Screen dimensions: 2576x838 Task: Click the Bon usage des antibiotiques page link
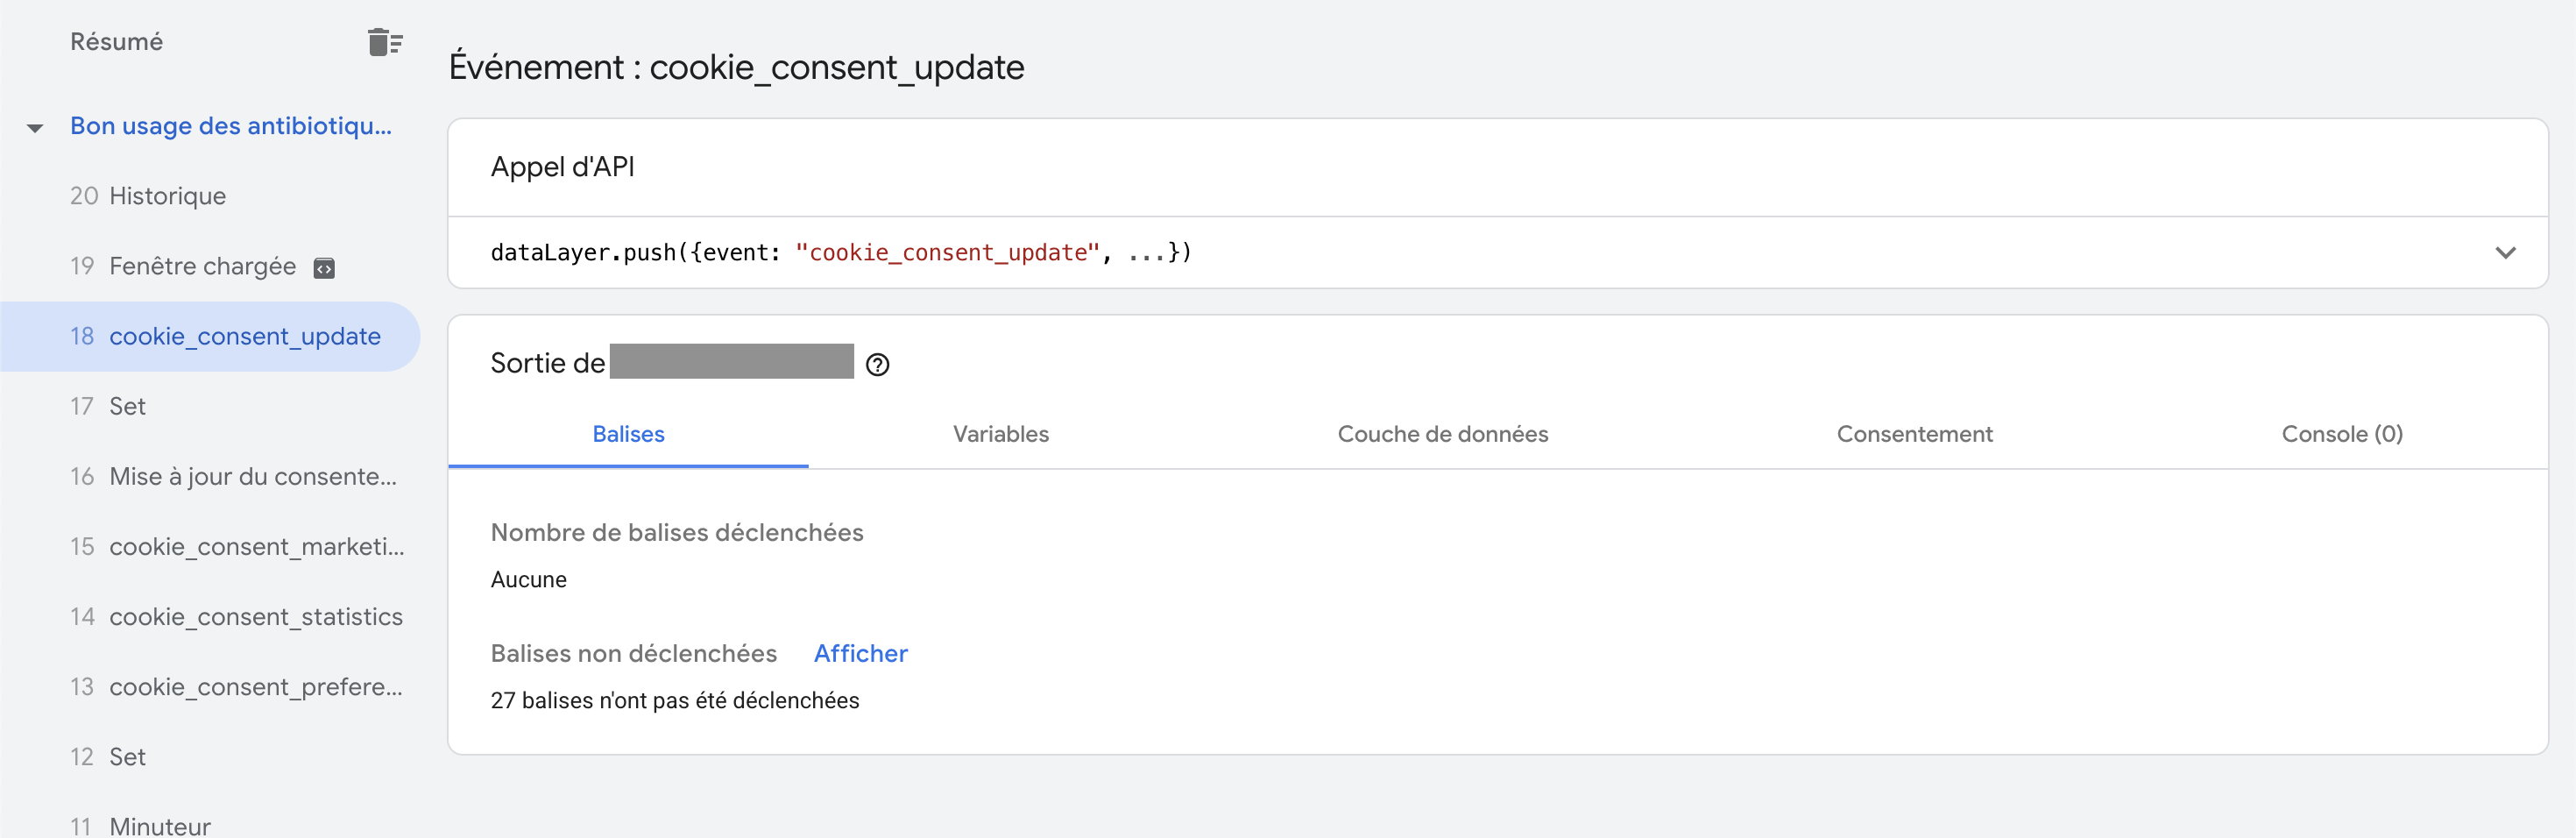(230, 126)
